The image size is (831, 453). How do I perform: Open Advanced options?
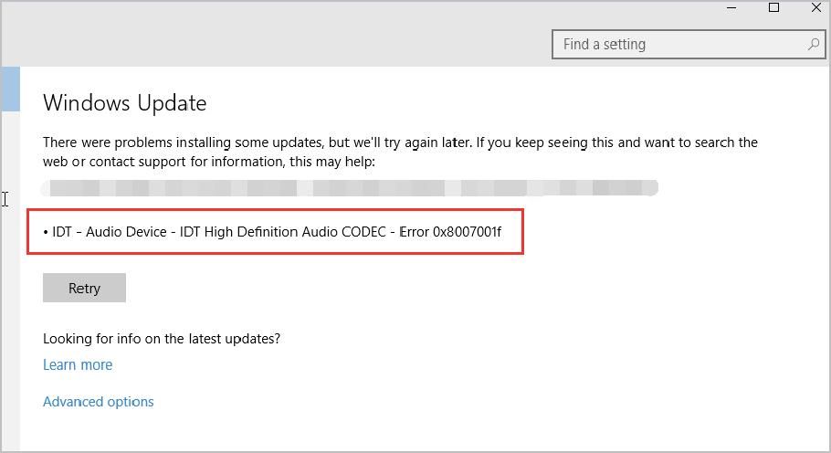pos(99,401)
